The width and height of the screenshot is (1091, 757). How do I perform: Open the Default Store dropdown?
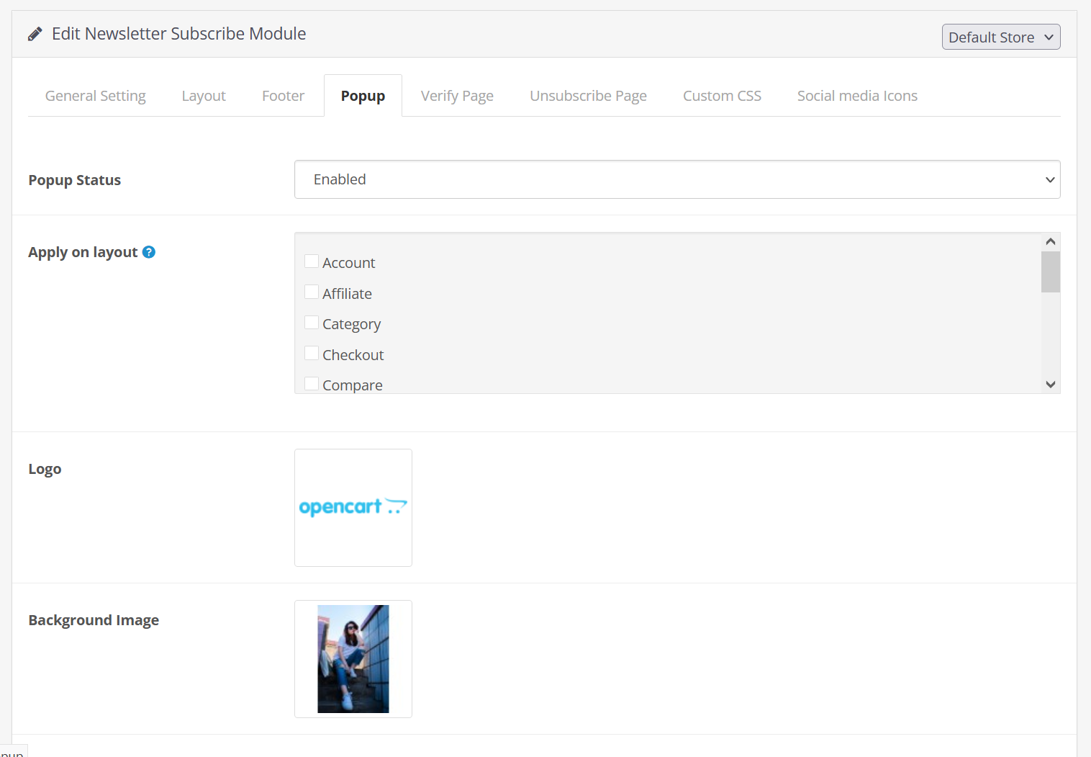click(1000, 37)
